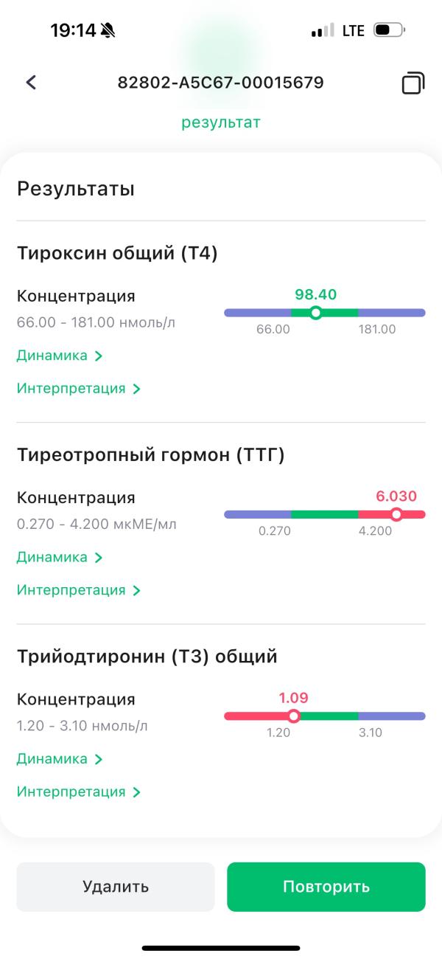Open Динамика for Тиреотропный гормон (ТТГ)

coord(60,557)
